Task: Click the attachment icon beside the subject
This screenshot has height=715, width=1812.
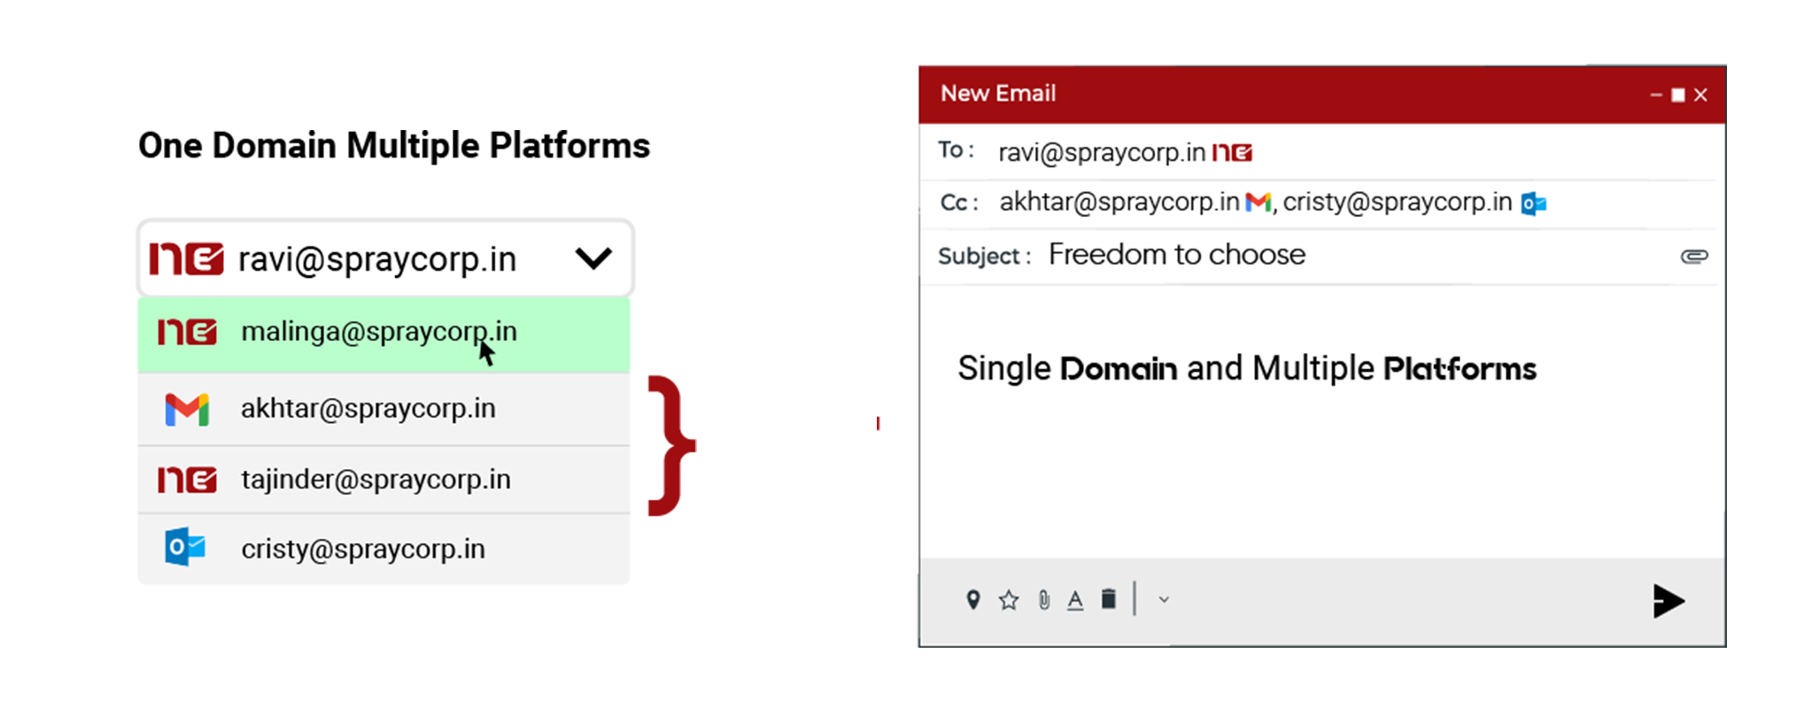Action: (1693, 257)
